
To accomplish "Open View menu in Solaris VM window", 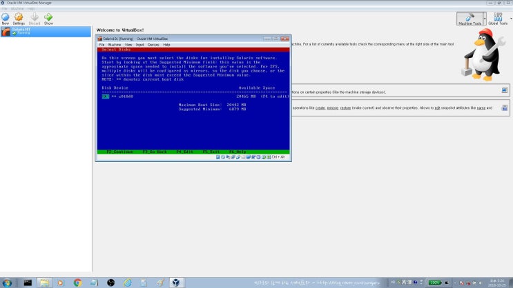I will (128, 45).
